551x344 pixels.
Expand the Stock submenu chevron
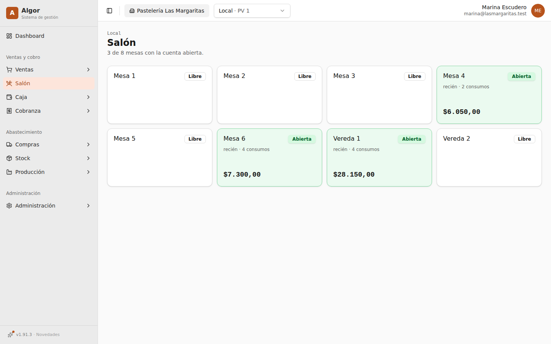click(x=88, y=158)
